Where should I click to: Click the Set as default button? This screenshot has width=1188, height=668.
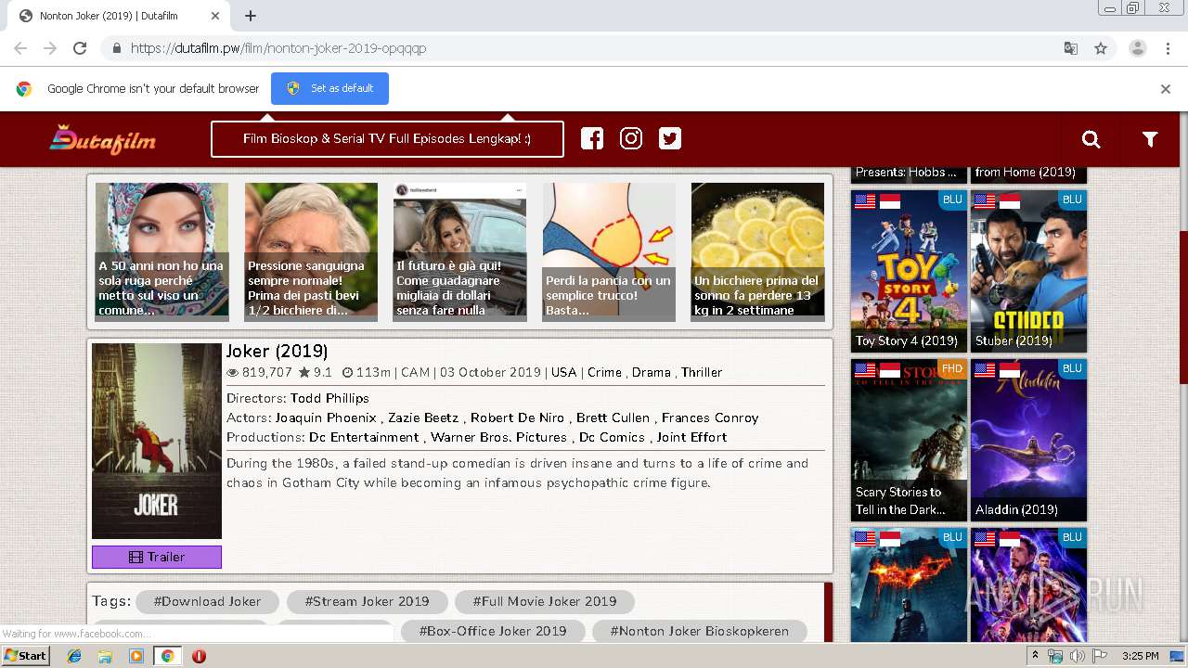tap(329, 88)
